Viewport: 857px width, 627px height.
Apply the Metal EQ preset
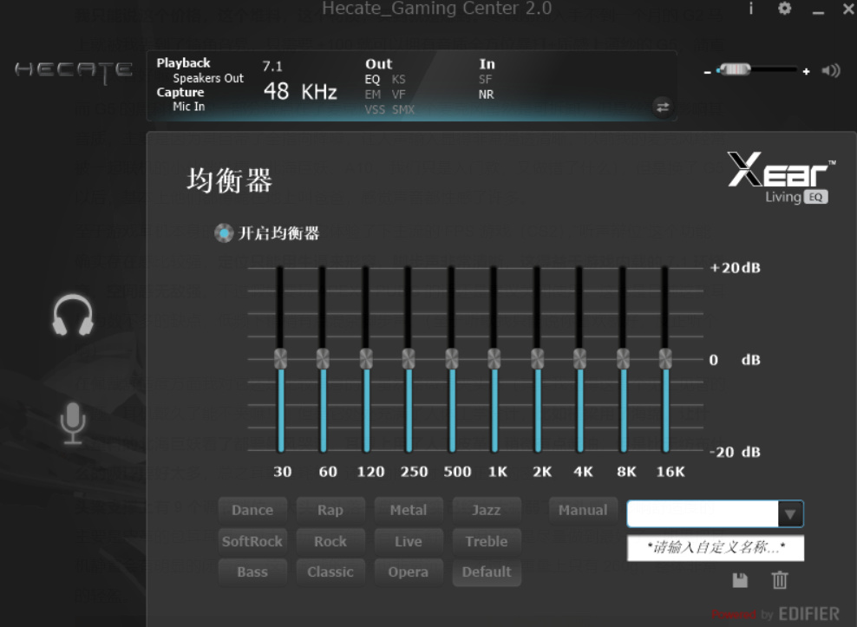tap(409, 510)
